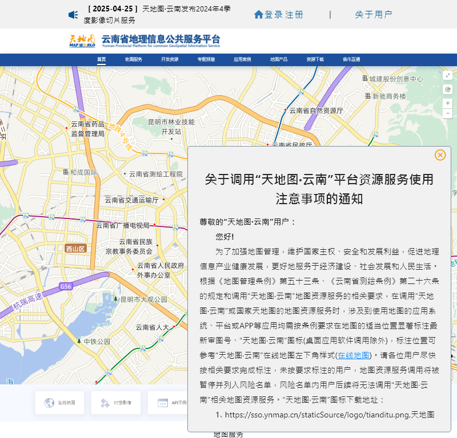Image resolution: width=457 pixels, height=438 pixels.
Task: Open the 在线地图 card label
Action: pyautogui.click(x=66, y=403)
